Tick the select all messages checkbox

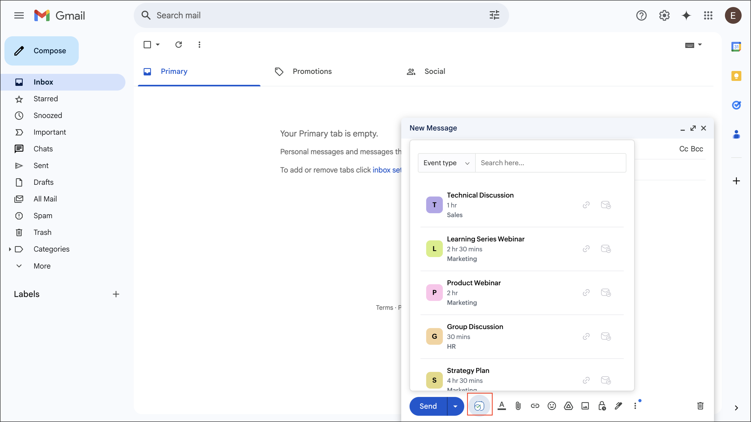tap(147, 45)
